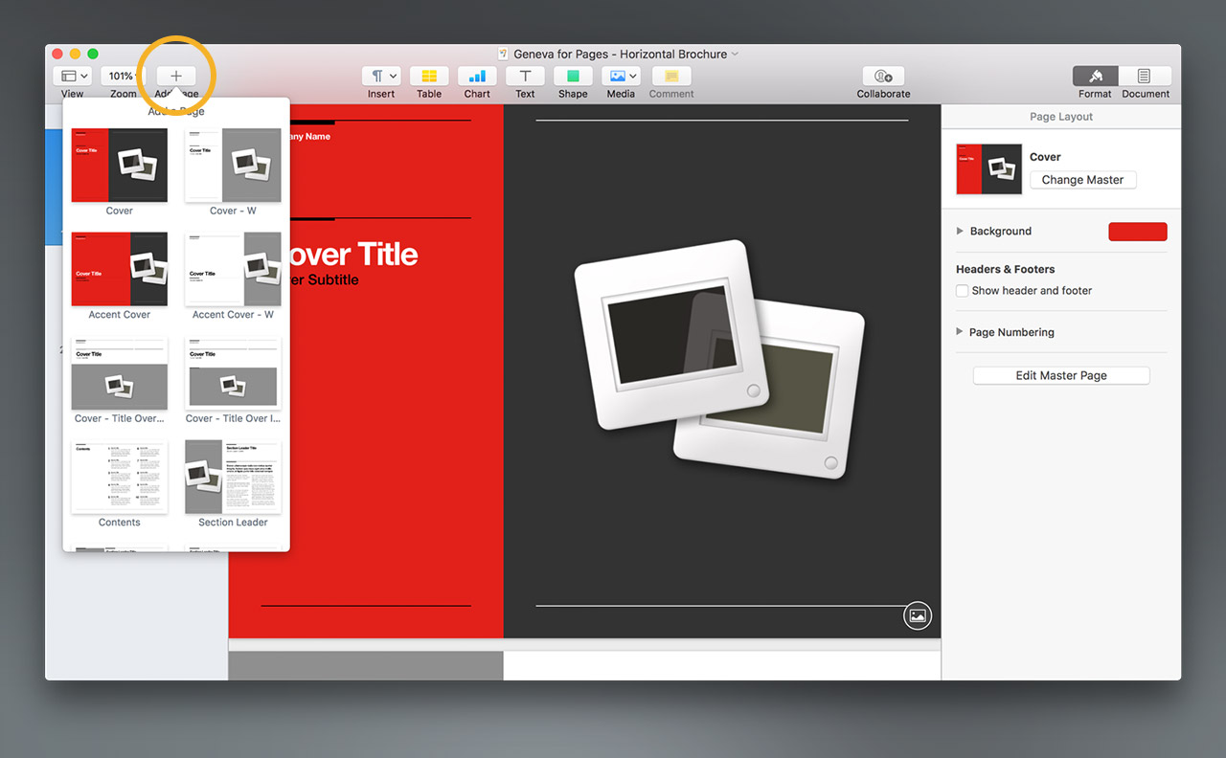
Task: Open the View dropdown in the toolbar
Action: [73, 76]
